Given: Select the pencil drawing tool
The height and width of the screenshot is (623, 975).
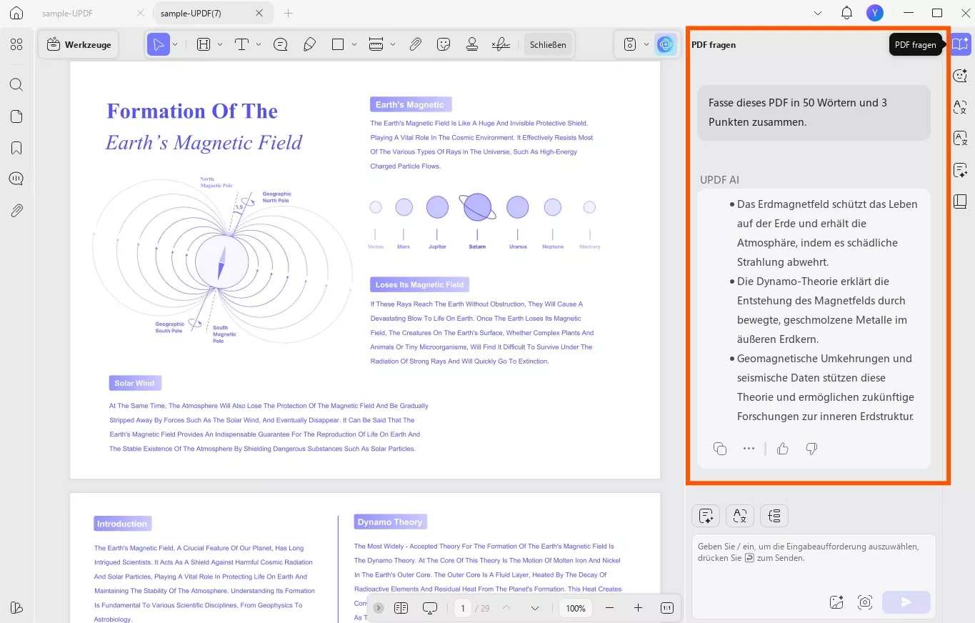Looking at the screenshot, I should tap(309, 44).
